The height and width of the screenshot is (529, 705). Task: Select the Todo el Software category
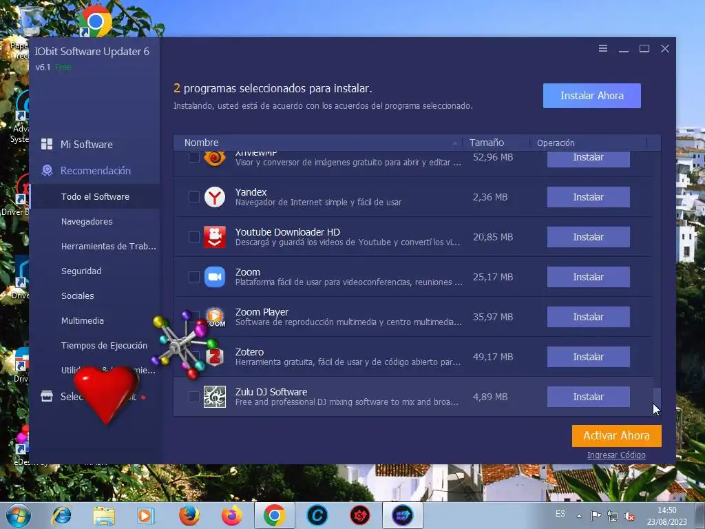point(95,196)
